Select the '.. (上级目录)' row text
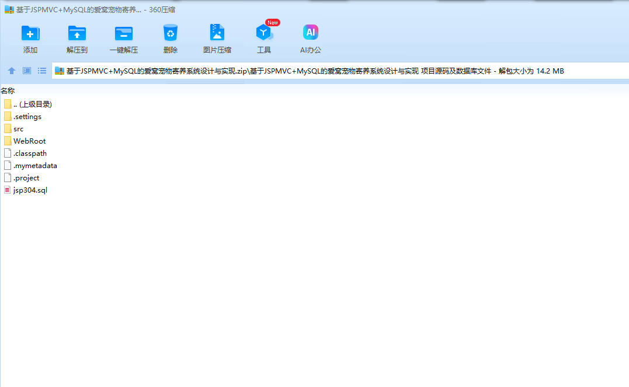This screenshot has height=387, width=629. 33,104
